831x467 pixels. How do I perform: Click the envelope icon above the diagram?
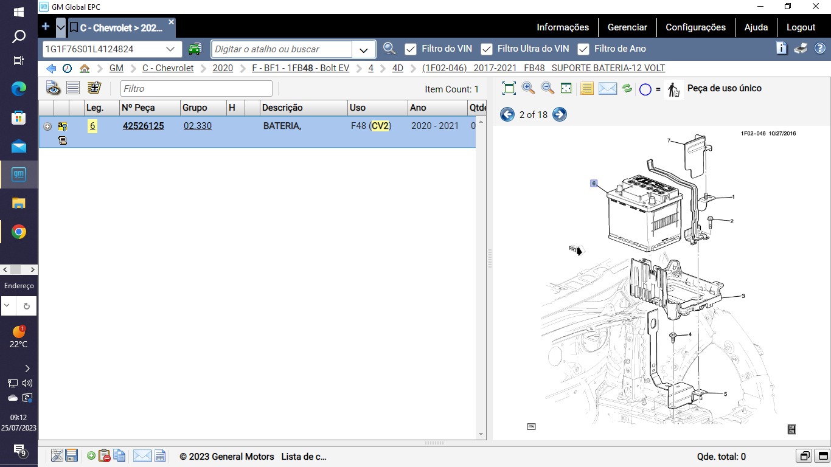[x=608, y=89]
